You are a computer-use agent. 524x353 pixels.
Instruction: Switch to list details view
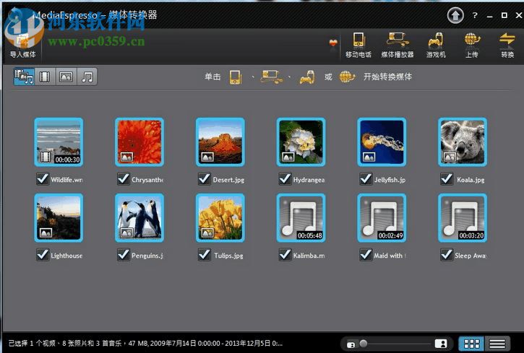[497, 344]
